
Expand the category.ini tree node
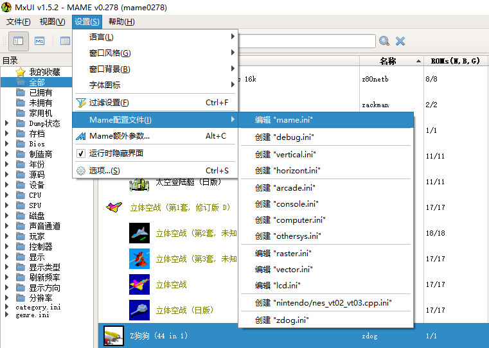click(7, 307)
